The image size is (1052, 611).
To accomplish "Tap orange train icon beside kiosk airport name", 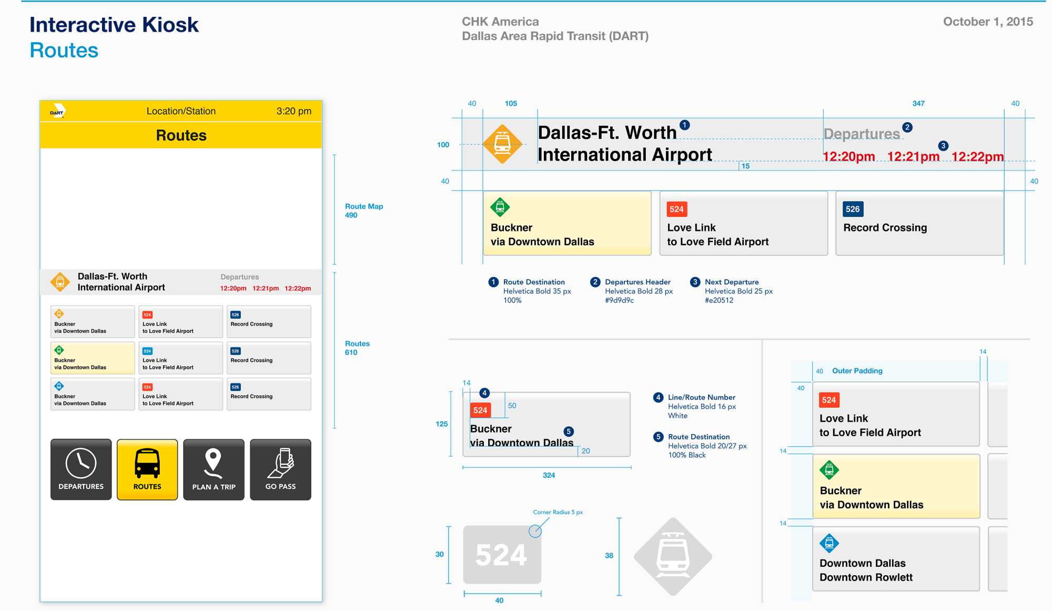I will point(60,282).
